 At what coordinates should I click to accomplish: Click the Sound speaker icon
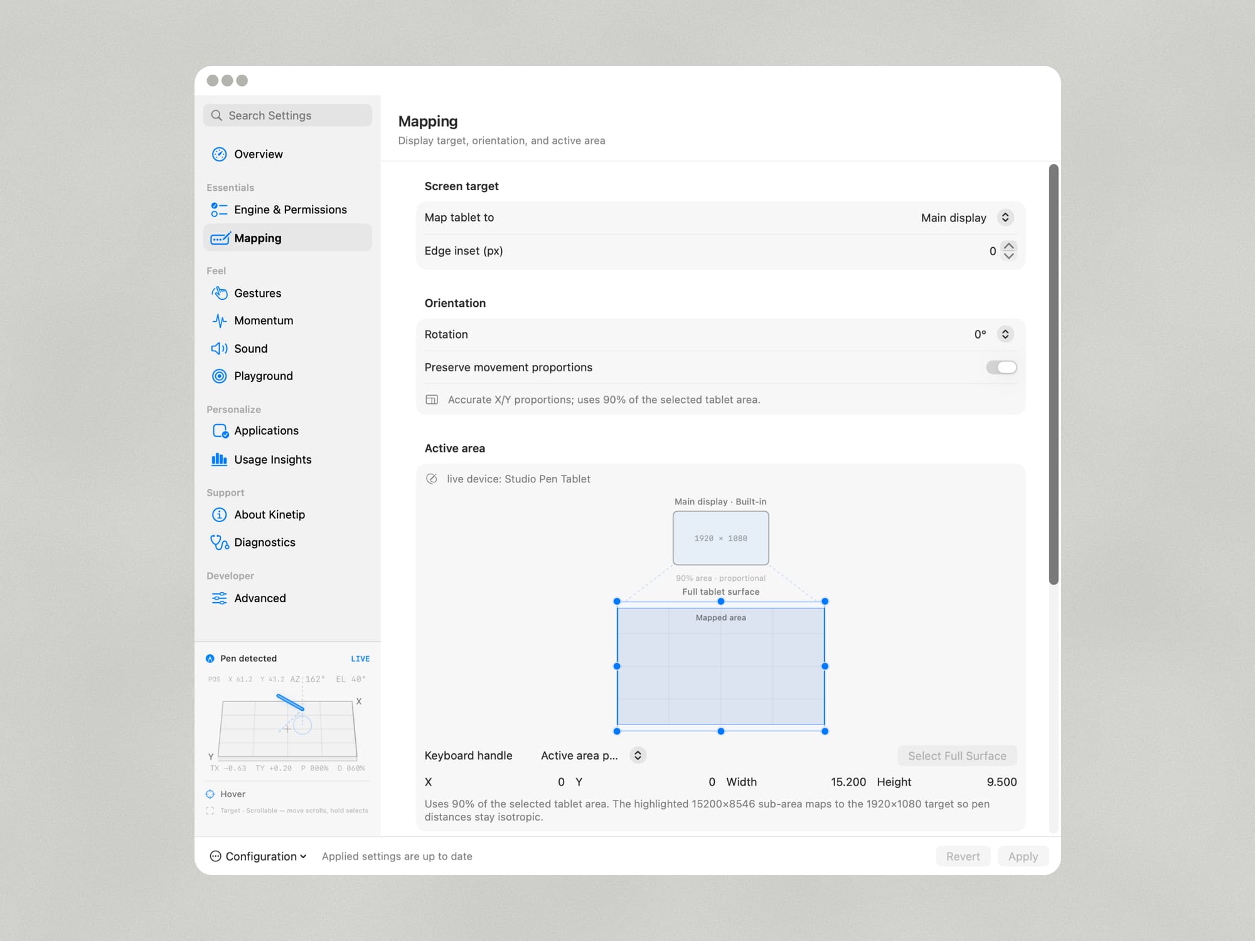point(219,348)
